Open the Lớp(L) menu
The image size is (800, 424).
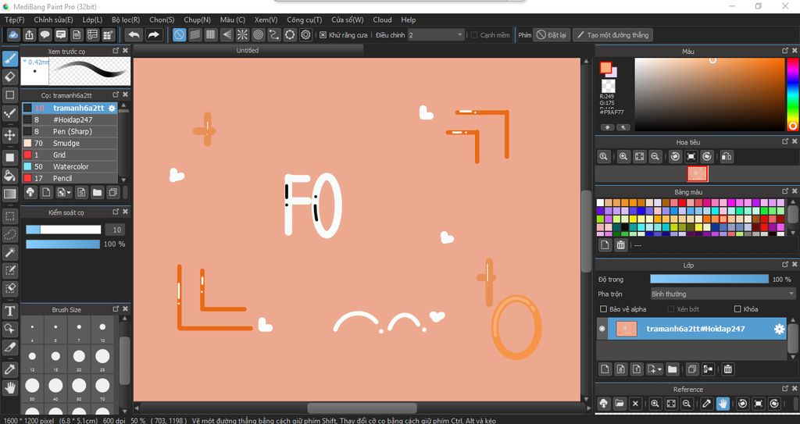point(92,20)
